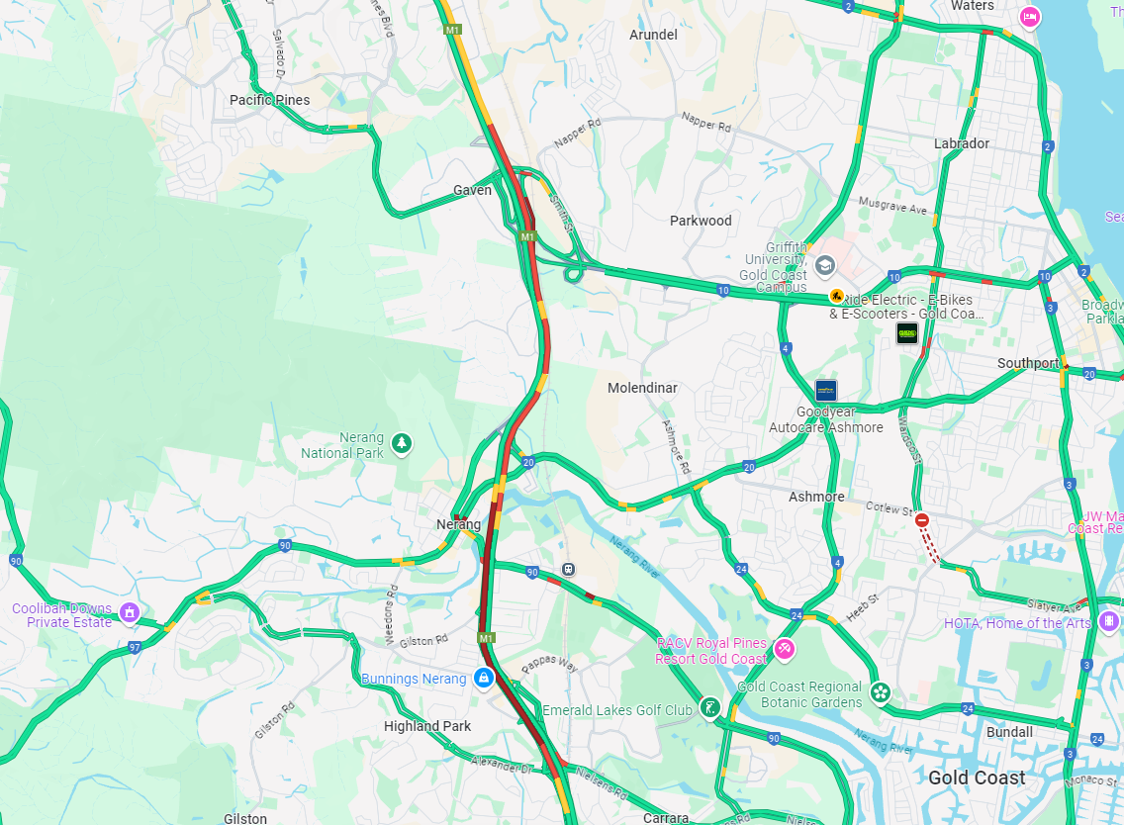Click the HOTA Home of the Arts marker

point(1108,620)
